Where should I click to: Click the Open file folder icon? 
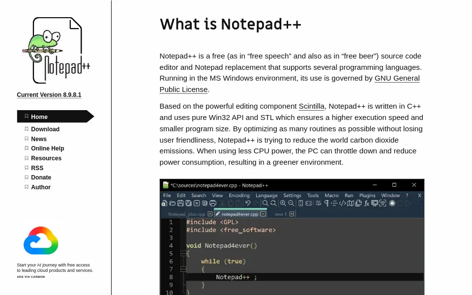pyautogui.click(x=173, y=203)
